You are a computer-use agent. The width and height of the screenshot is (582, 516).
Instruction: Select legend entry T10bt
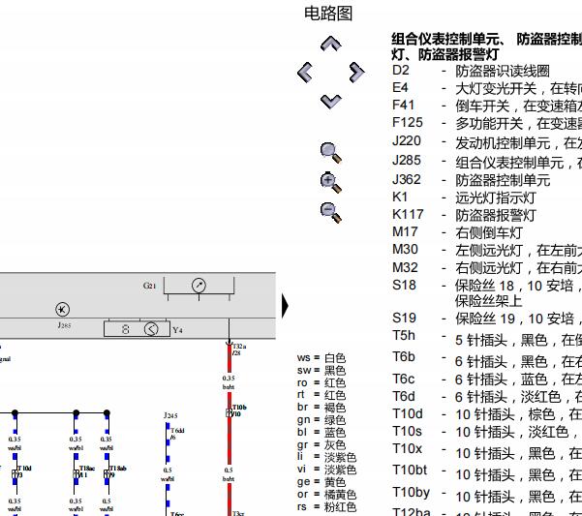[x=487, y=472]
